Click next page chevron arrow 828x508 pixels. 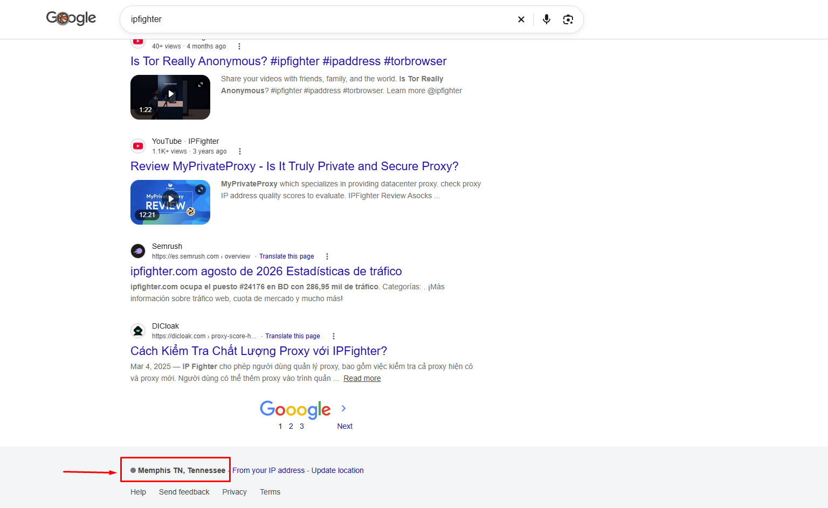pyautogui.click(x=343, y=408)
